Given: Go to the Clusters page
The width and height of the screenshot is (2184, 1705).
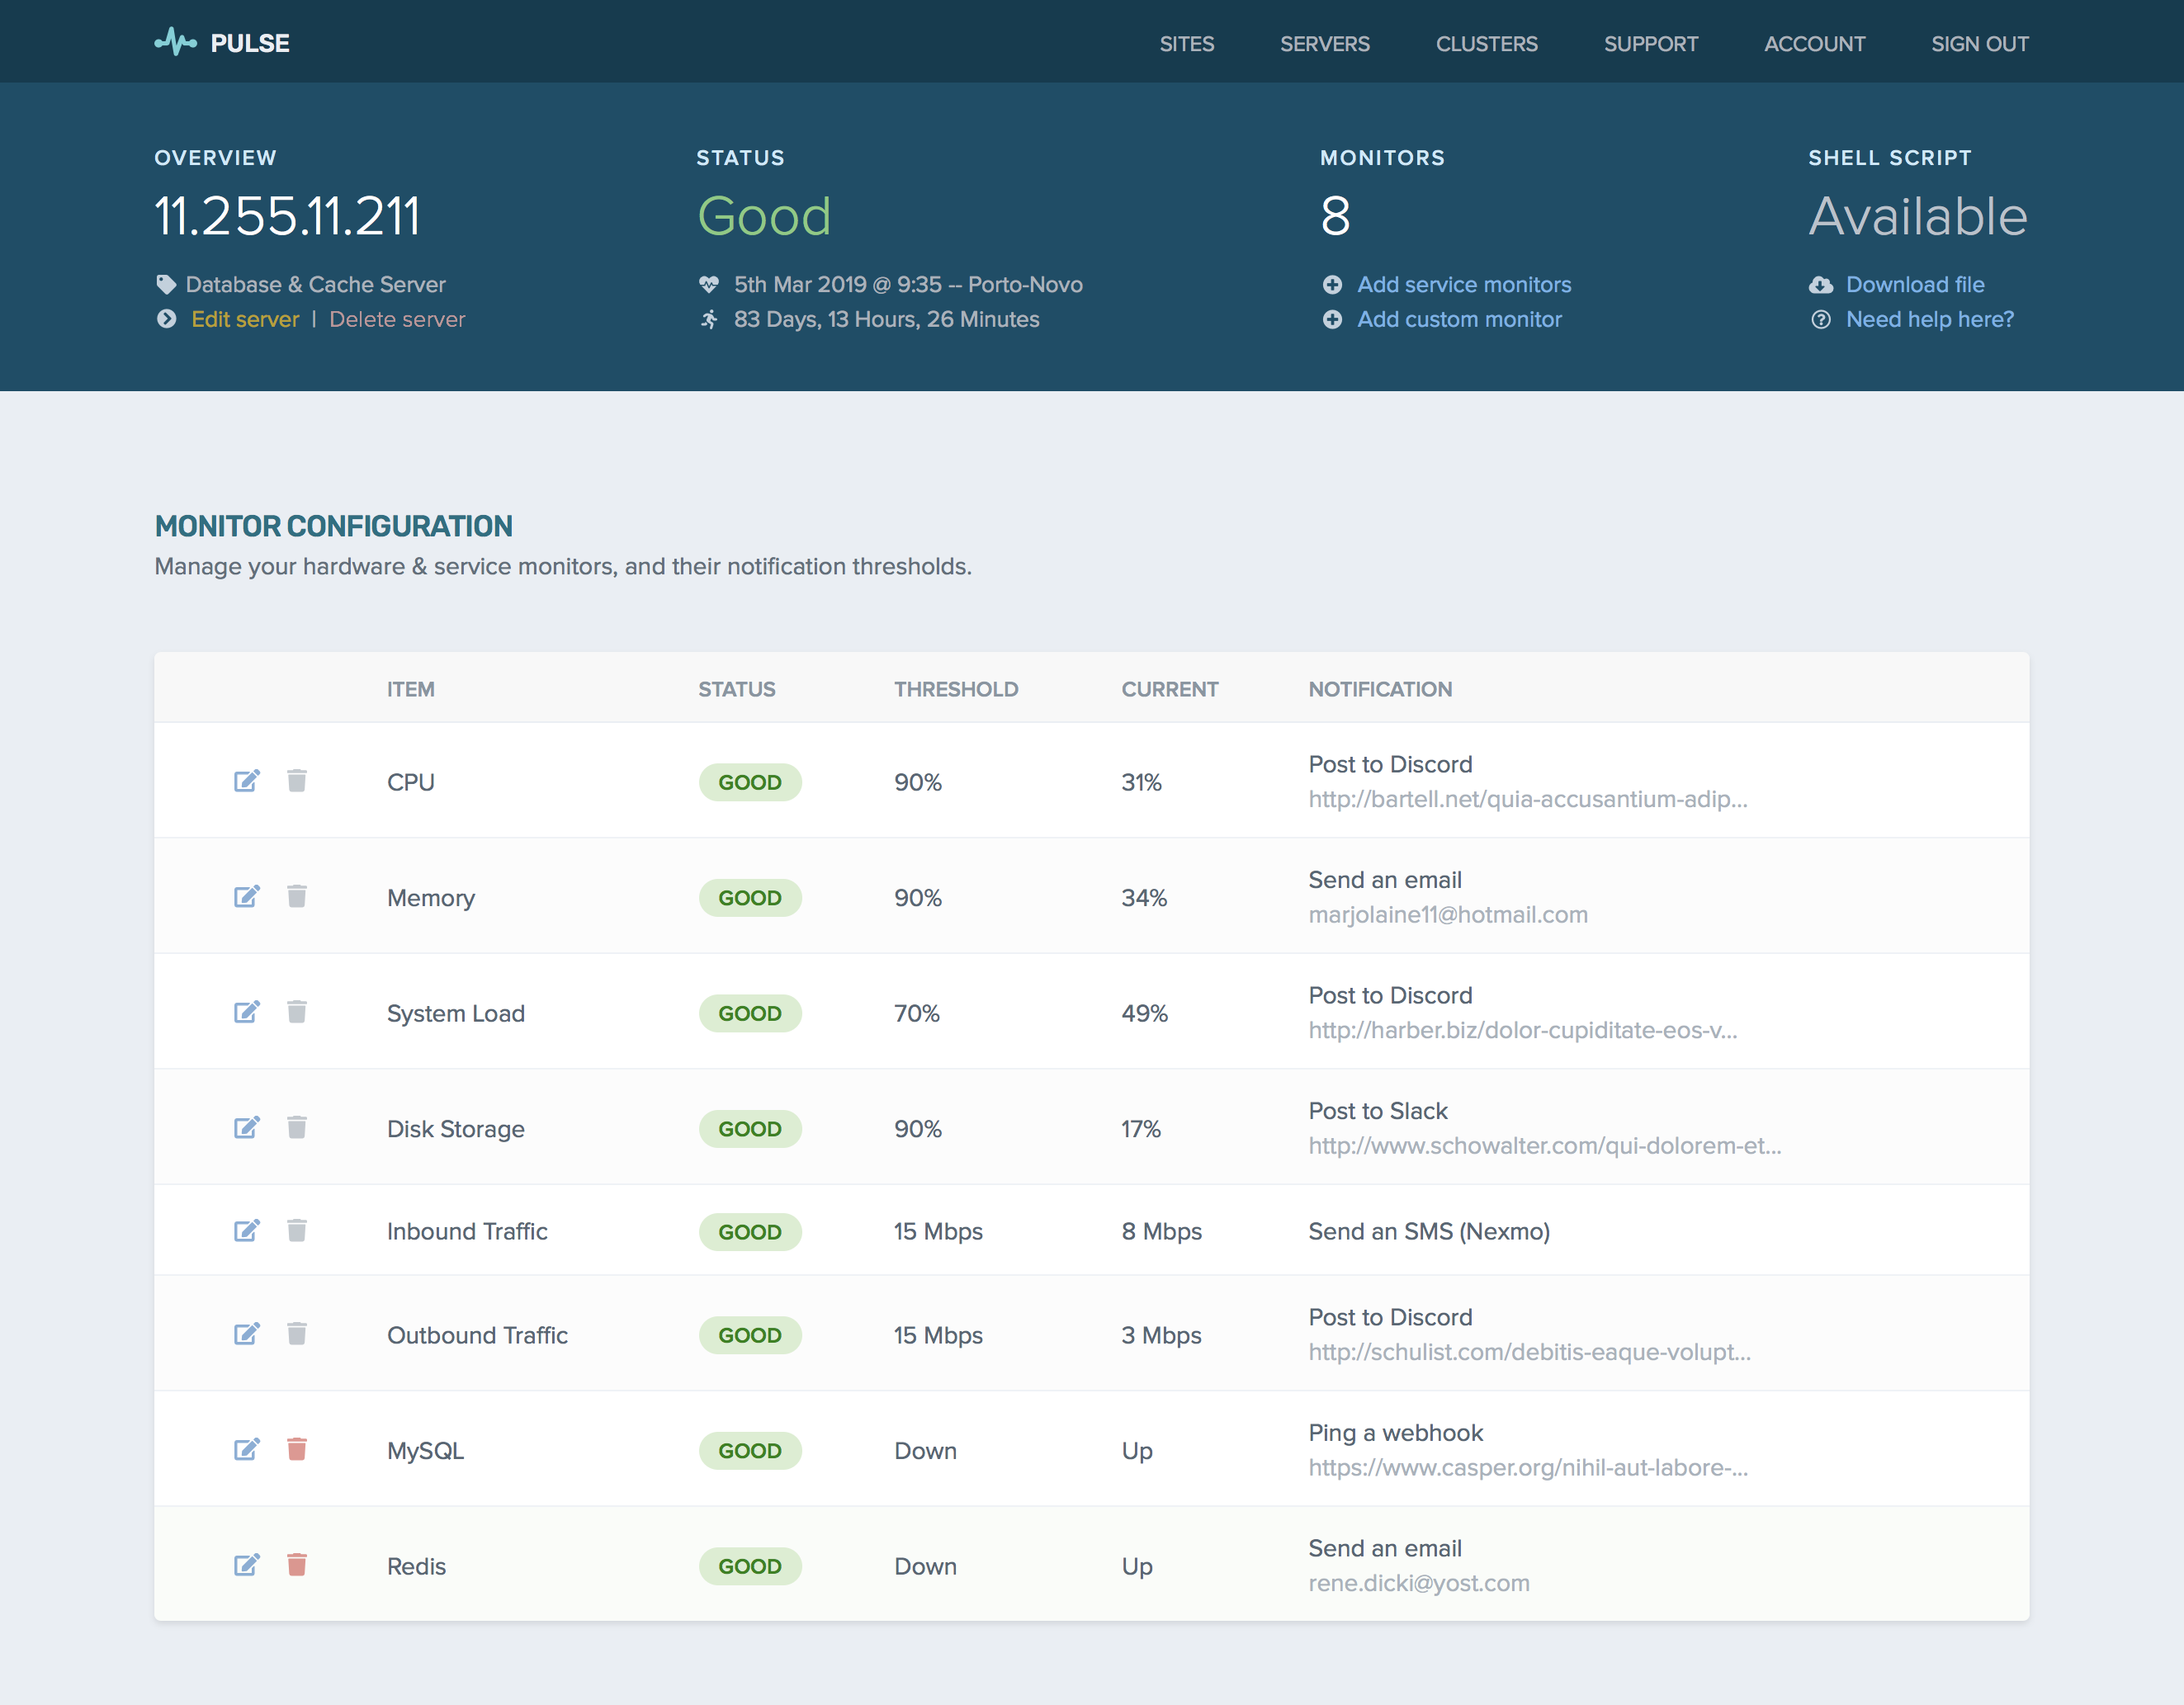Looking at the screenshot, I should tap(1486, 44).
